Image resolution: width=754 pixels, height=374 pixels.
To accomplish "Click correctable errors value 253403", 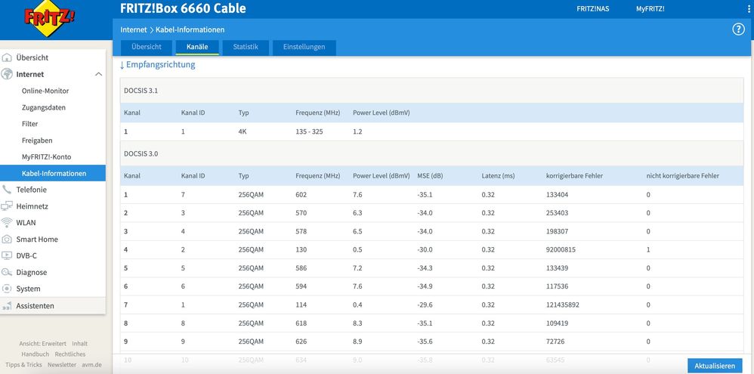I will click(x=557, y=213).
